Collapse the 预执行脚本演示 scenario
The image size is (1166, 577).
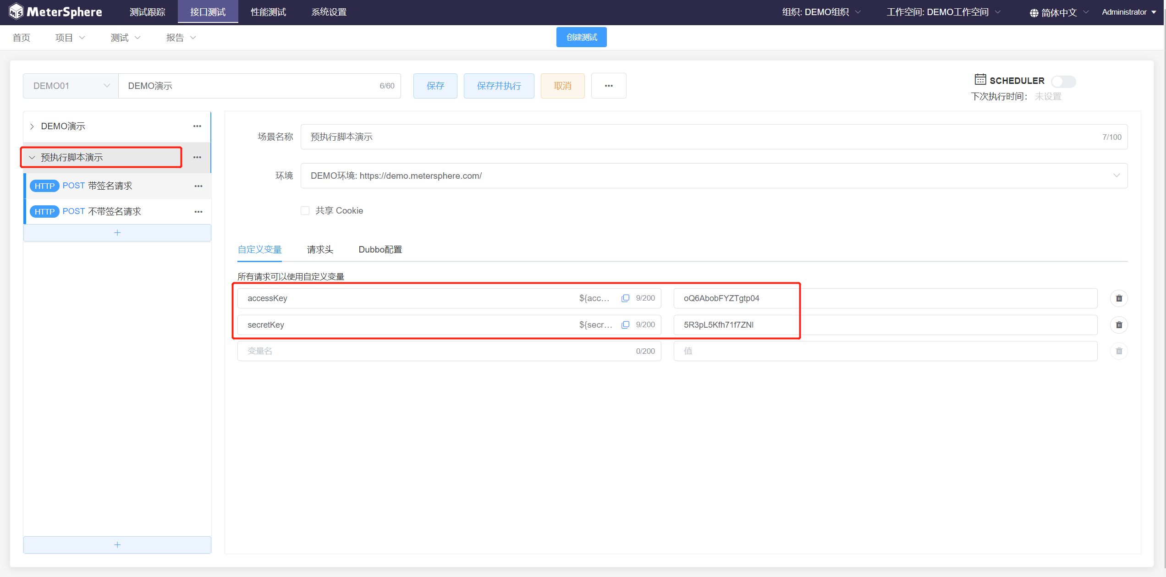click(x=32, y=158)
